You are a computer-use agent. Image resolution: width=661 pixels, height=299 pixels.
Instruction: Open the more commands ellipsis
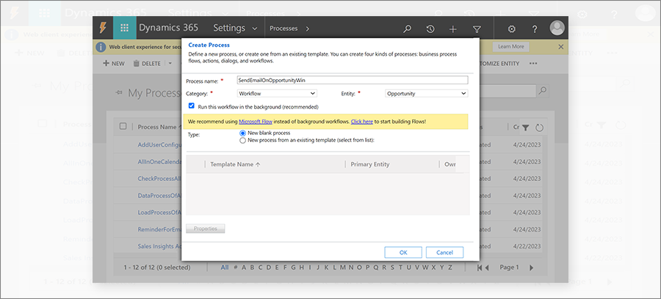(533, 64)
